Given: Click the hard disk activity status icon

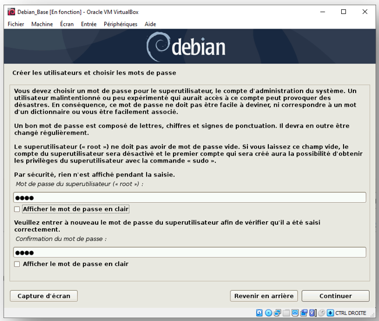Looking at the screenshot, I should (x=259, y=313).
